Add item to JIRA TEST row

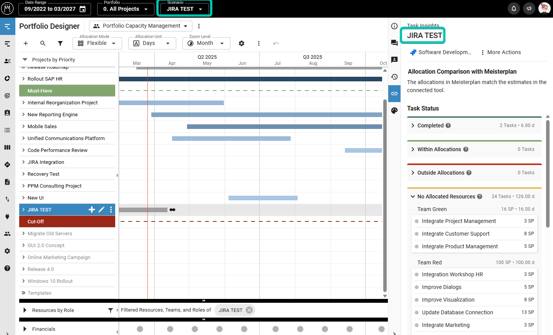(92, 210)
